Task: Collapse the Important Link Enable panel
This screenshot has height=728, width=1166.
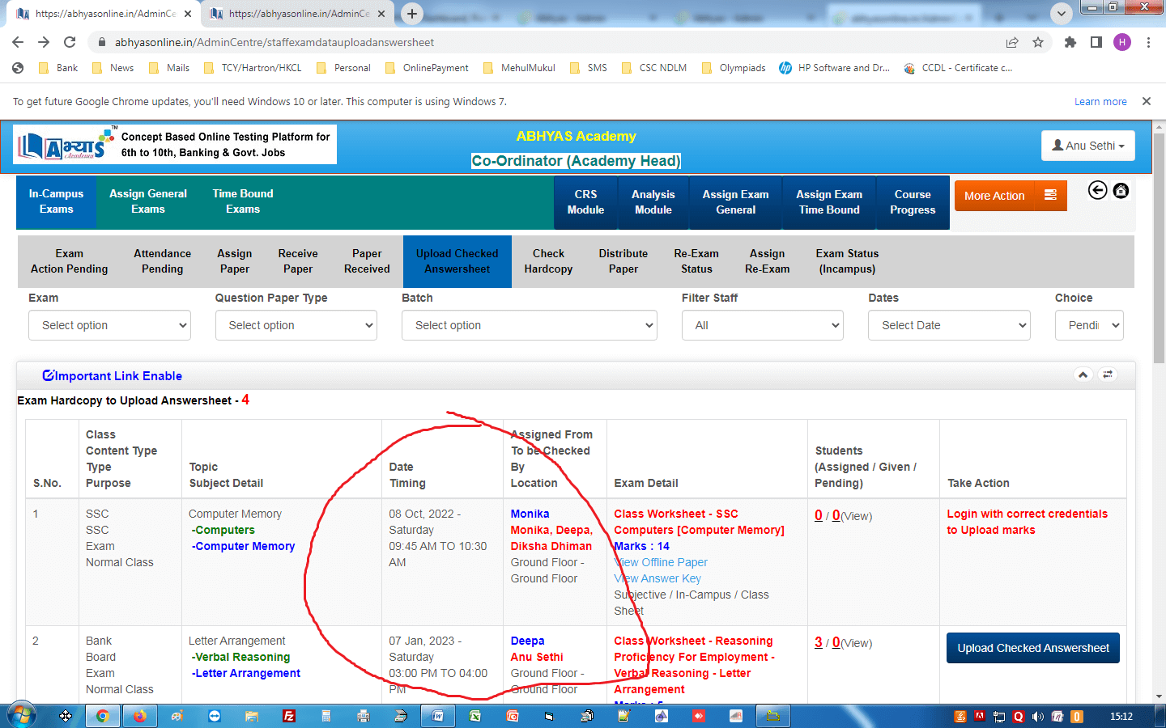Action: point(1083,375)
